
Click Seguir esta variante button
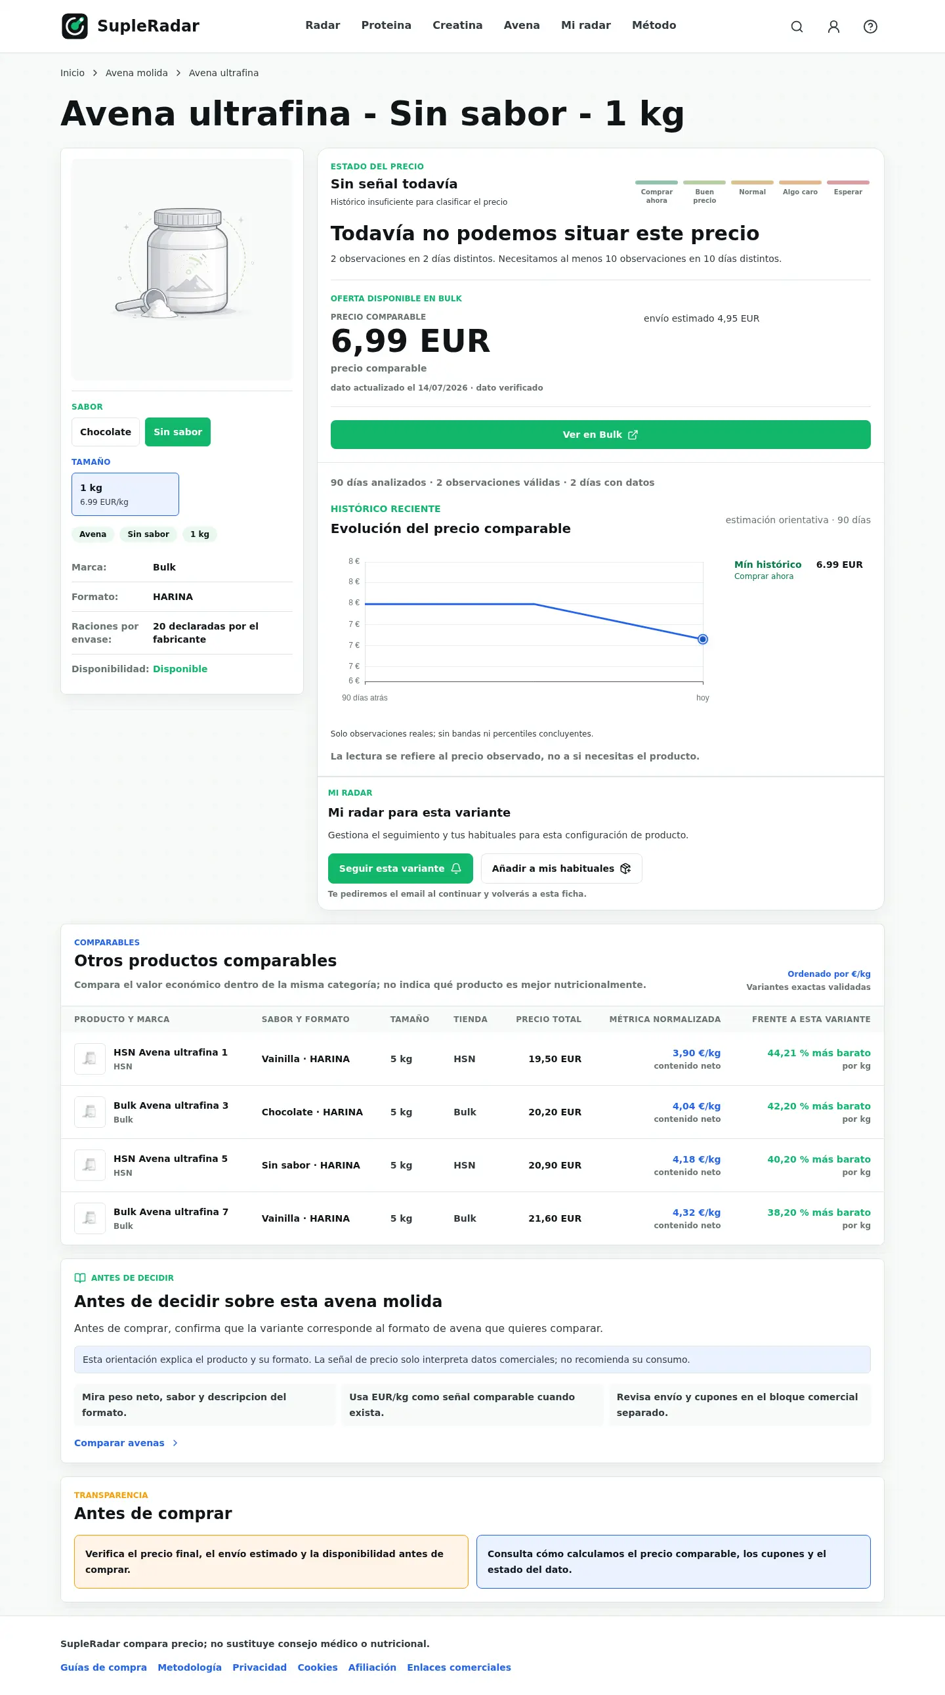[x=400, y=869]
